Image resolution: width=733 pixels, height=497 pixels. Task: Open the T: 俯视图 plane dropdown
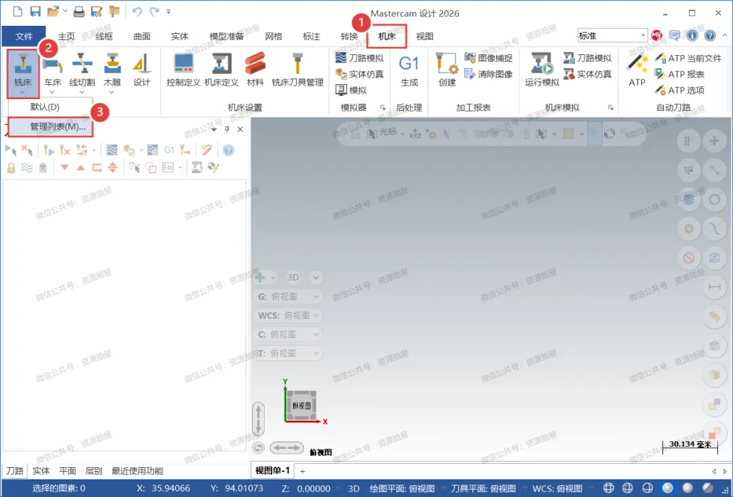288,354
